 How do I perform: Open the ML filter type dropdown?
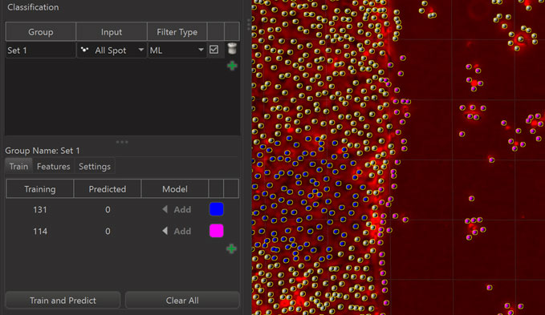coord(177,50)
